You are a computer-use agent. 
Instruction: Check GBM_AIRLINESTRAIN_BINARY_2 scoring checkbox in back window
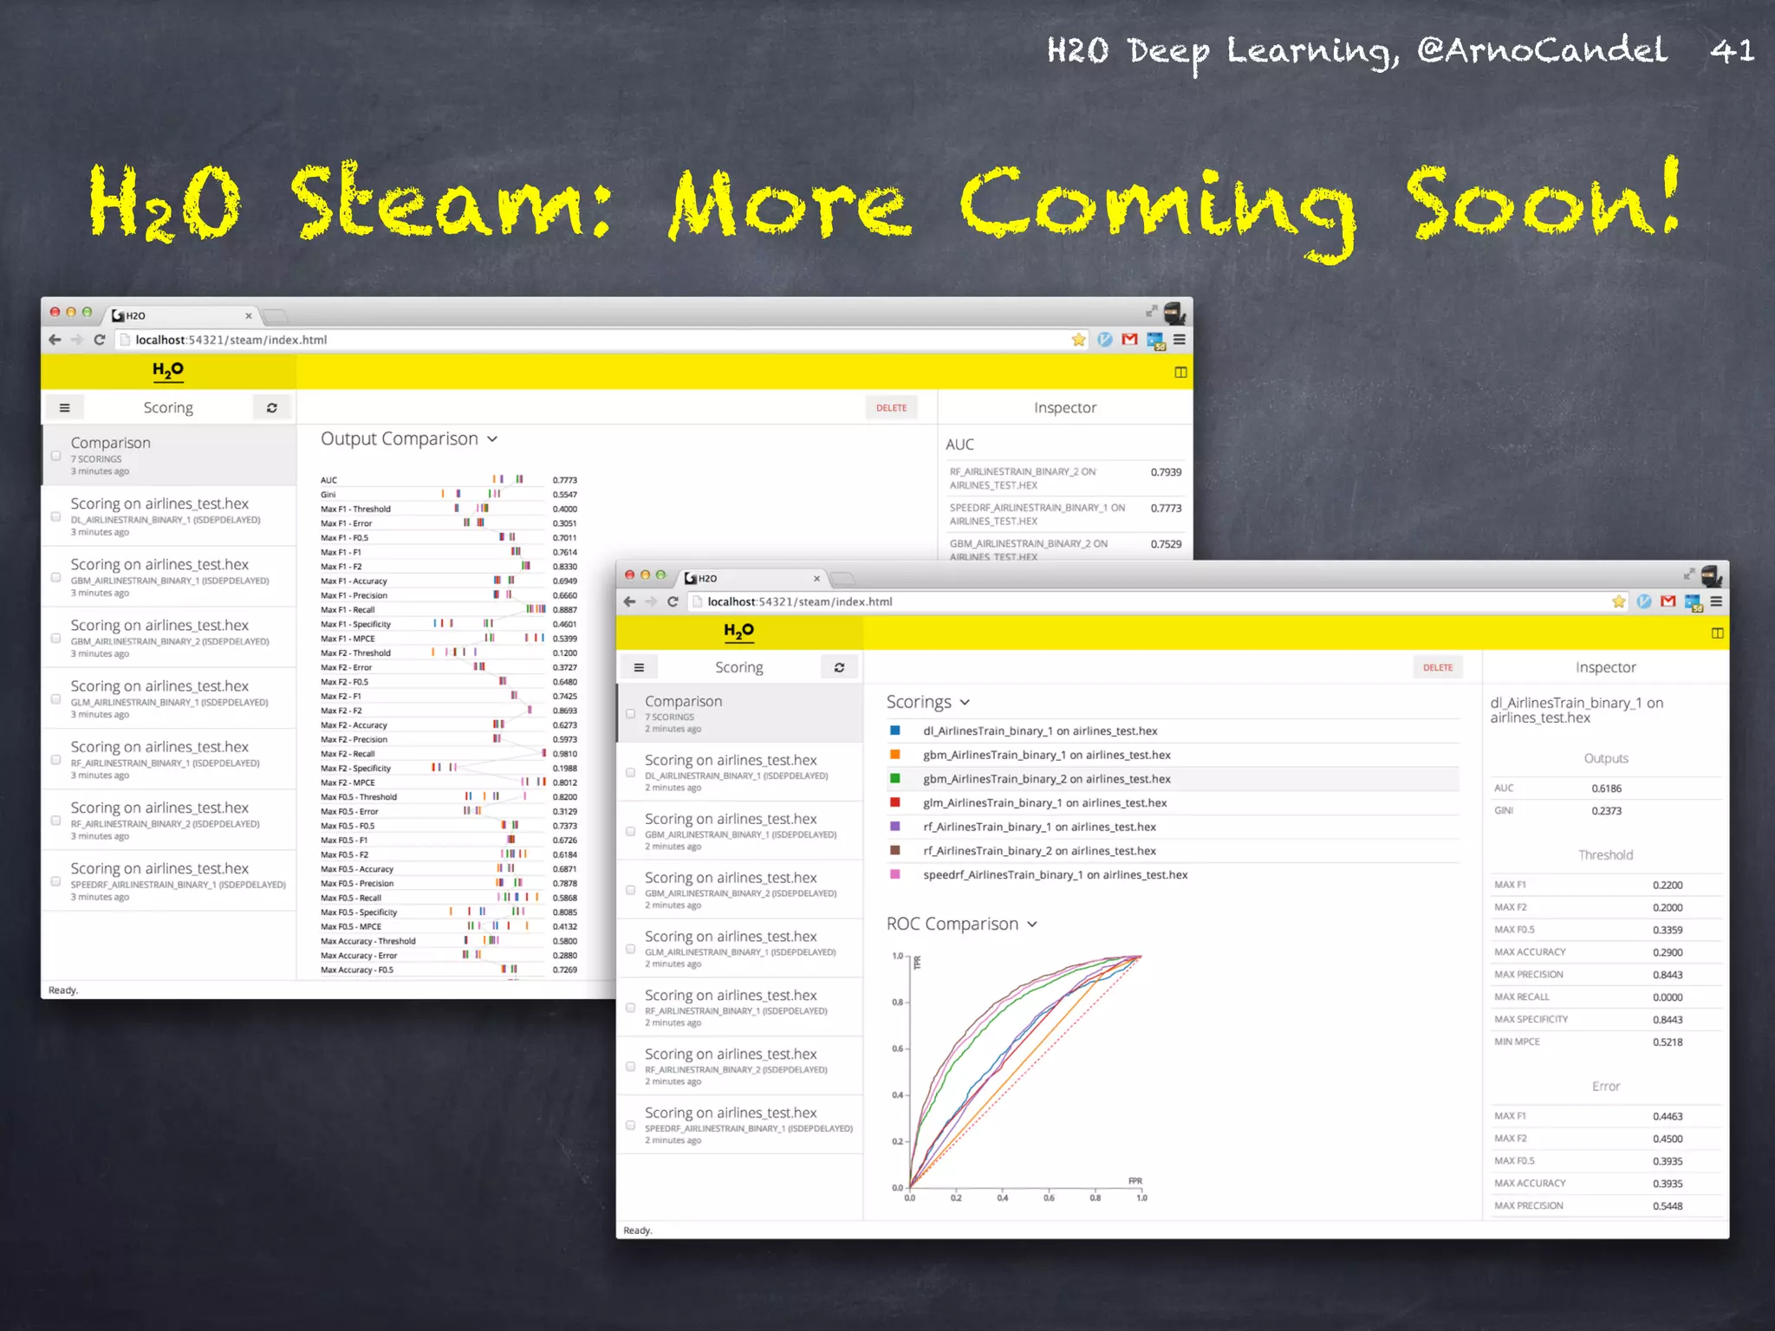(55, 638)
